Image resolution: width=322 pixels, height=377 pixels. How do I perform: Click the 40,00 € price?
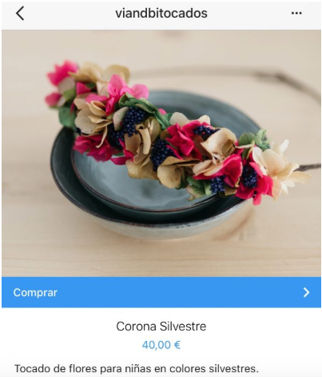[x=161, y=345]
